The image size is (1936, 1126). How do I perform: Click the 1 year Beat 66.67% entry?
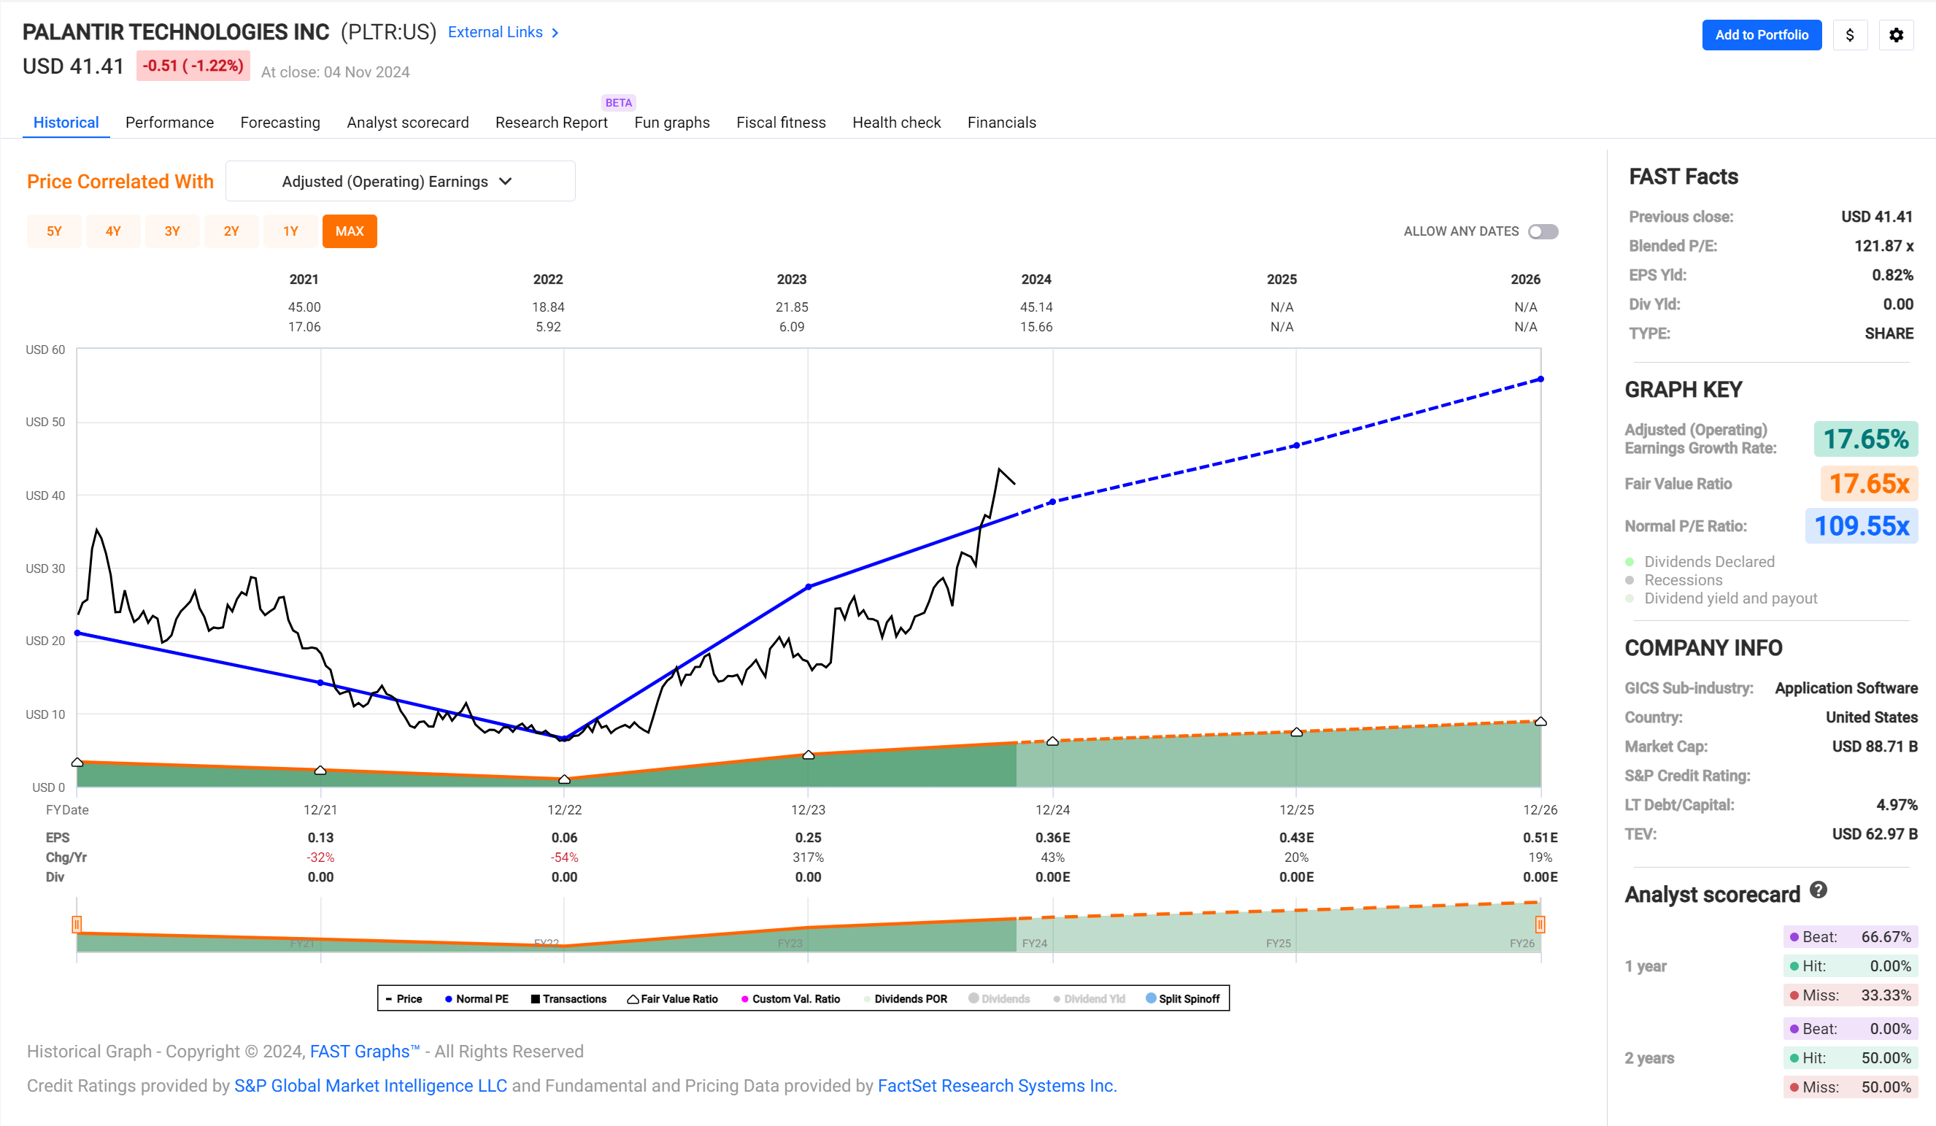pyautogui.click(x=1850, y=936)
